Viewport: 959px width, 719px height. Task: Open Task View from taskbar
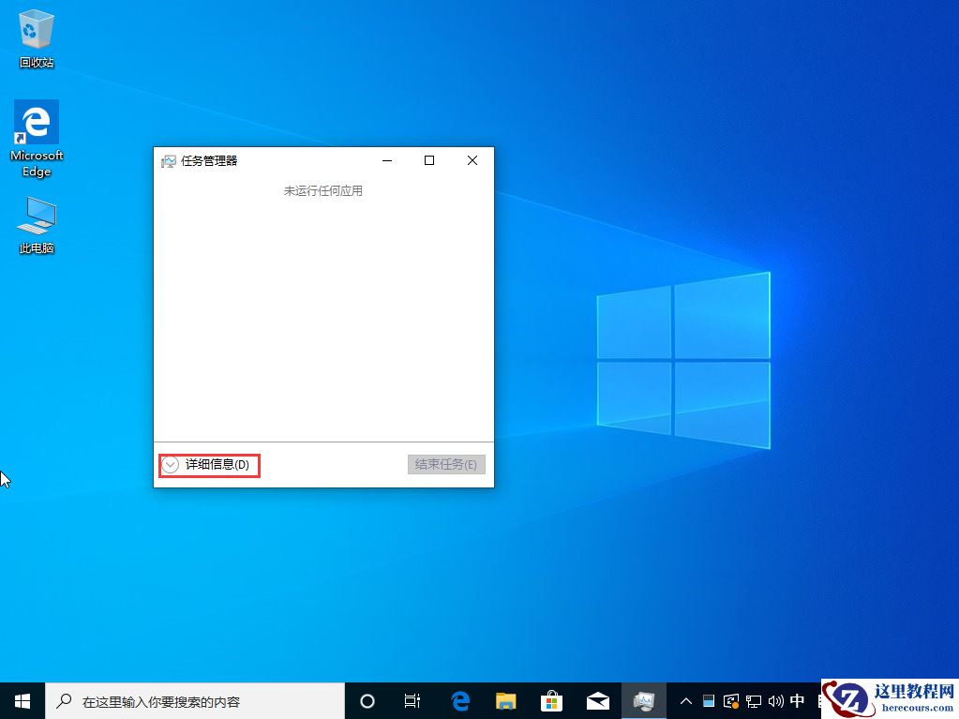tap(412, 700)
